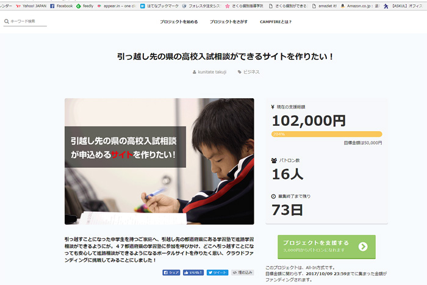Viewport: 427px width, 285px height.
Task: Click the project main image thumbnail
Action: (x=159, y=161)
